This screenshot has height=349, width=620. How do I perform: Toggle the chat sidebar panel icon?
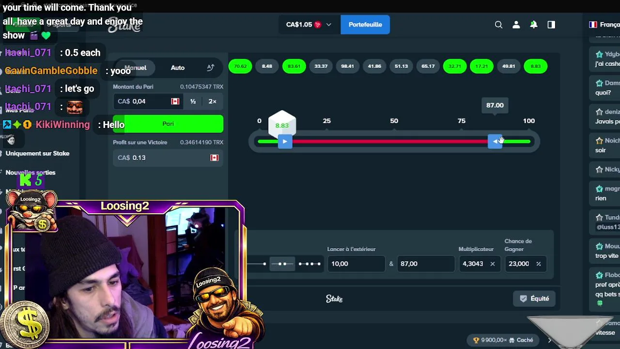pyautogui.click(x=551, y=25)
